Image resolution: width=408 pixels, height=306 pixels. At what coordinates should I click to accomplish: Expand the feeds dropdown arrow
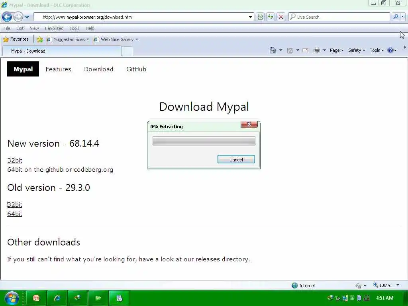tap(298, 50)
